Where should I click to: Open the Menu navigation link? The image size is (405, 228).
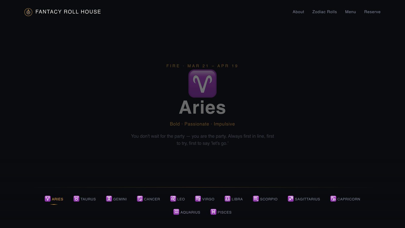click(x=350, y=12)
